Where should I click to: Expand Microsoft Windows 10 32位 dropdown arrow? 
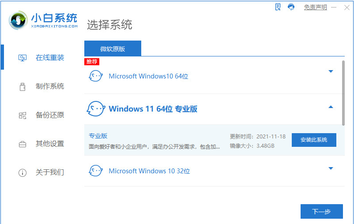coord(331,168)
